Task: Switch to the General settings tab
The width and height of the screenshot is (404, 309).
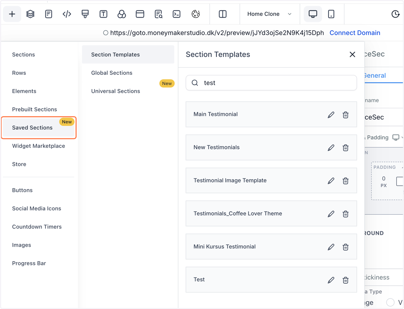Action: pos(374,75)
